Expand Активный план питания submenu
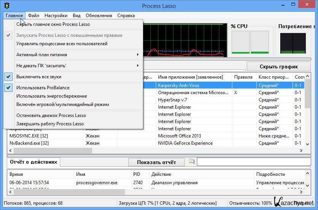318x210 pixels. click(x=76, y=55)
